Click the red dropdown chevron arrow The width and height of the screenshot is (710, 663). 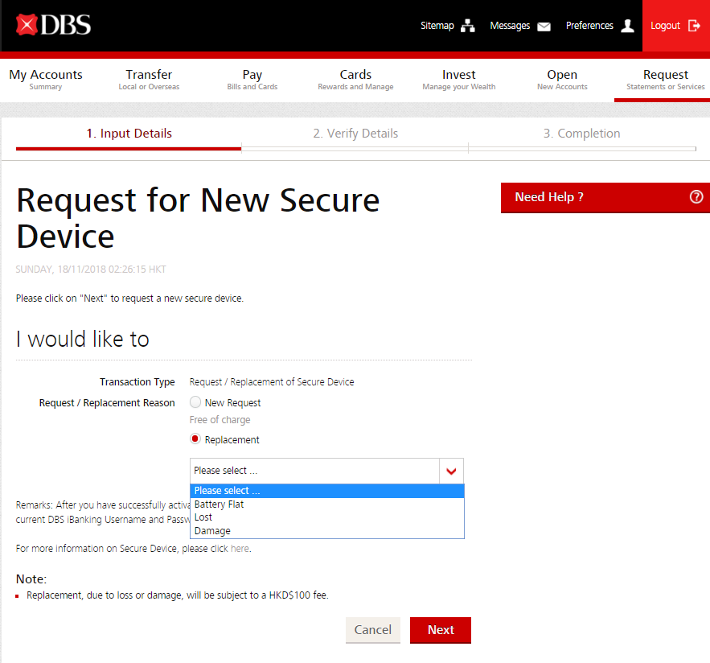pos(451,471)
